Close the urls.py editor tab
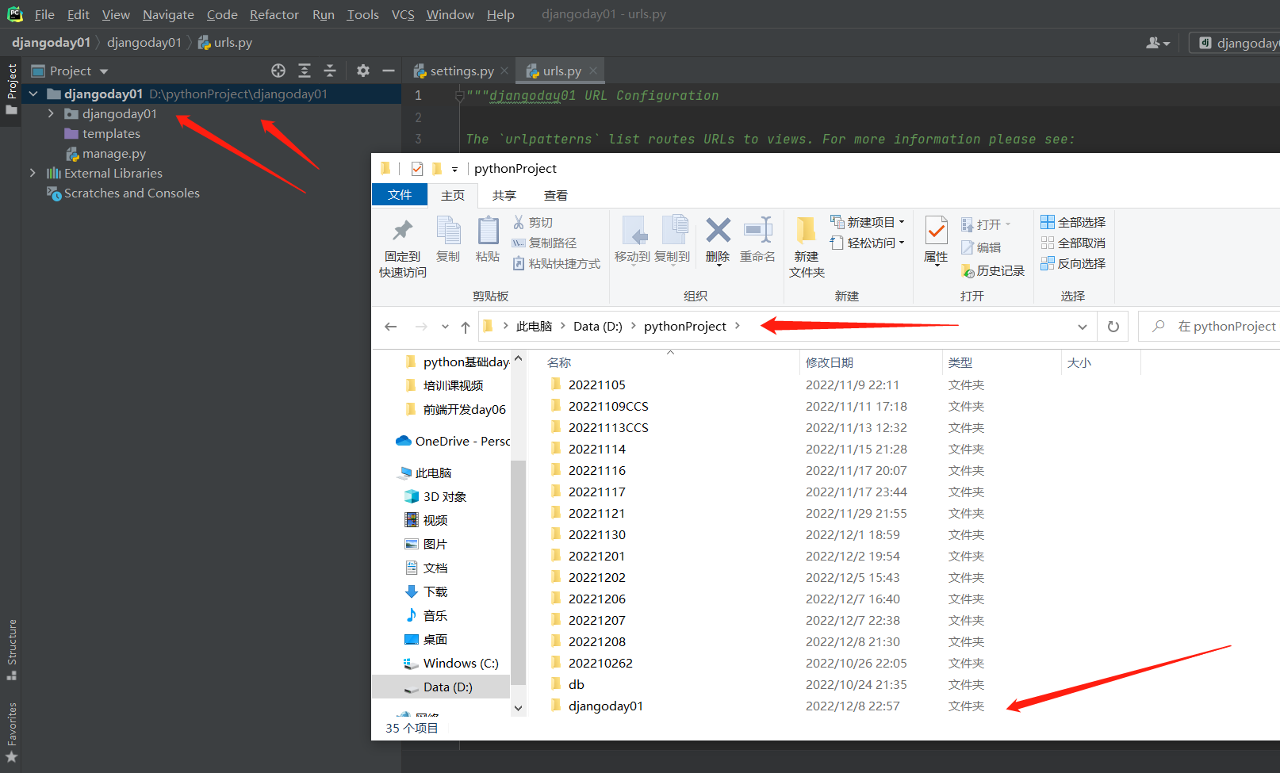This screenshot has width=1280, height=773. point(593,71)
